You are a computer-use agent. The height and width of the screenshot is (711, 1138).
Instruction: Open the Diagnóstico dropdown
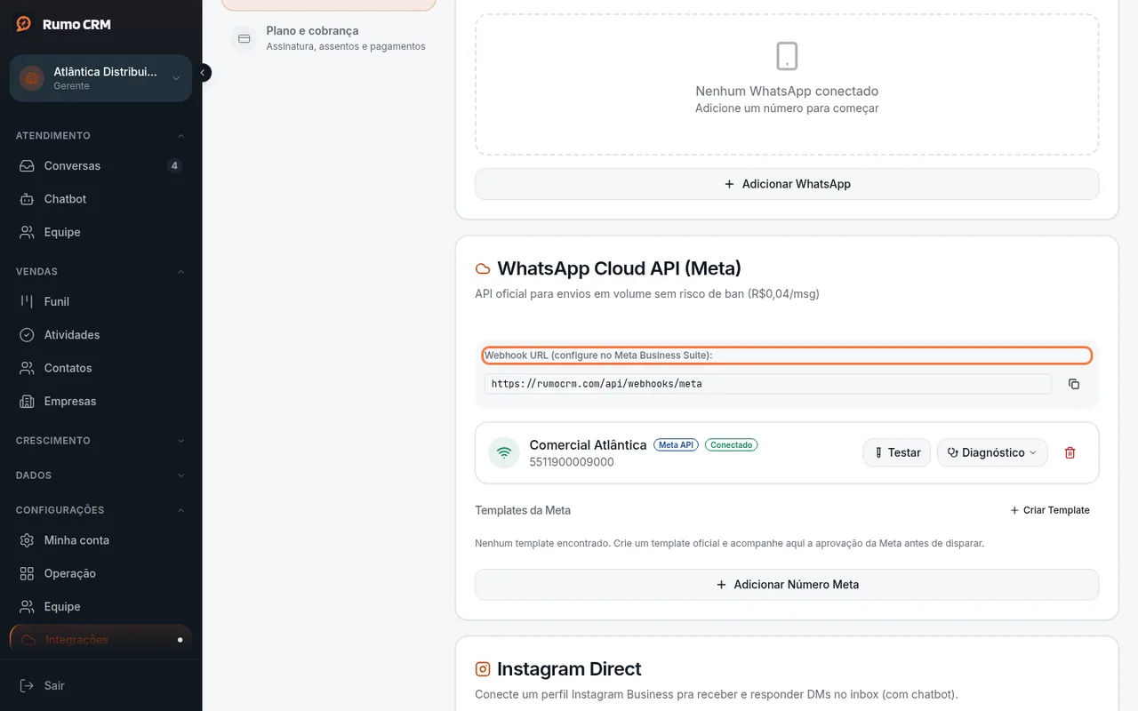tap(992, 452)
